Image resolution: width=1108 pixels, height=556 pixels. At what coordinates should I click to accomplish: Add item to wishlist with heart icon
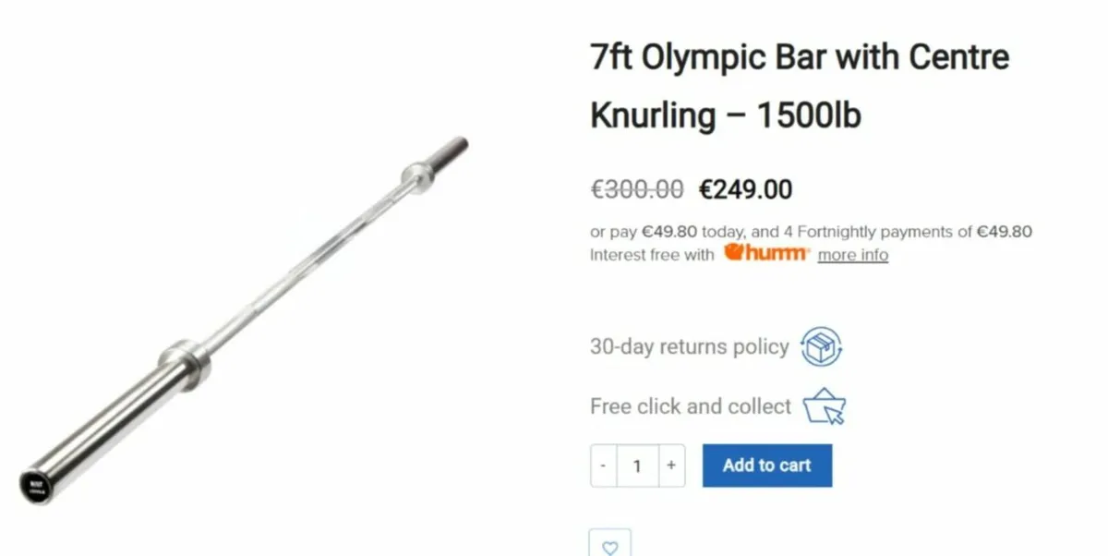[610, 545]
